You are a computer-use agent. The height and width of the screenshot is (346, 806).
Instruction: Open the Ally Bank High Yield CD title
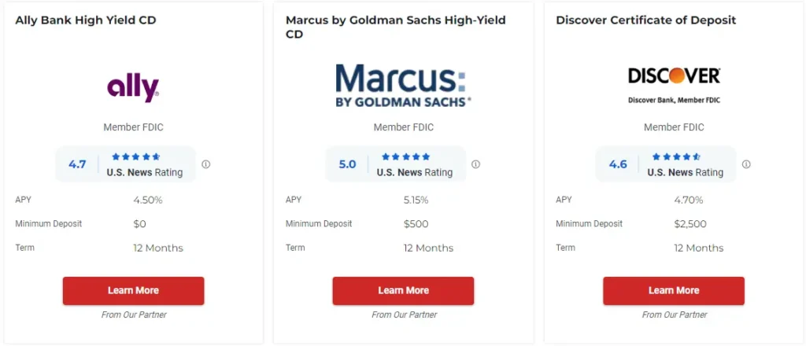click(86, 20)
